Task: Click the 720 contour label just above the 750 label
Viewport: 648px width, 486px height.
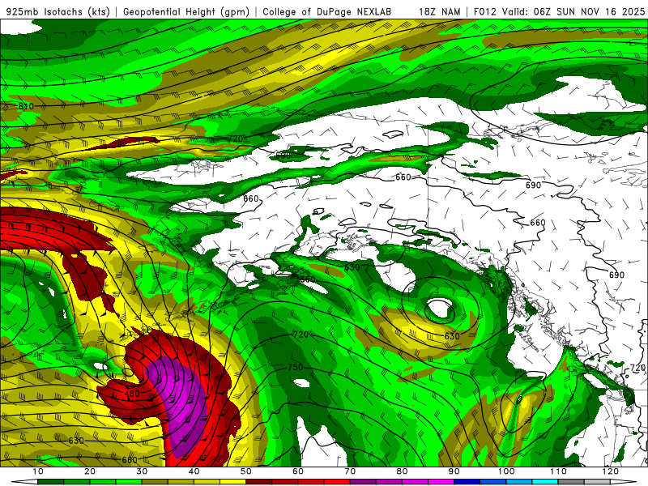Action: click(x=301, y=334)
